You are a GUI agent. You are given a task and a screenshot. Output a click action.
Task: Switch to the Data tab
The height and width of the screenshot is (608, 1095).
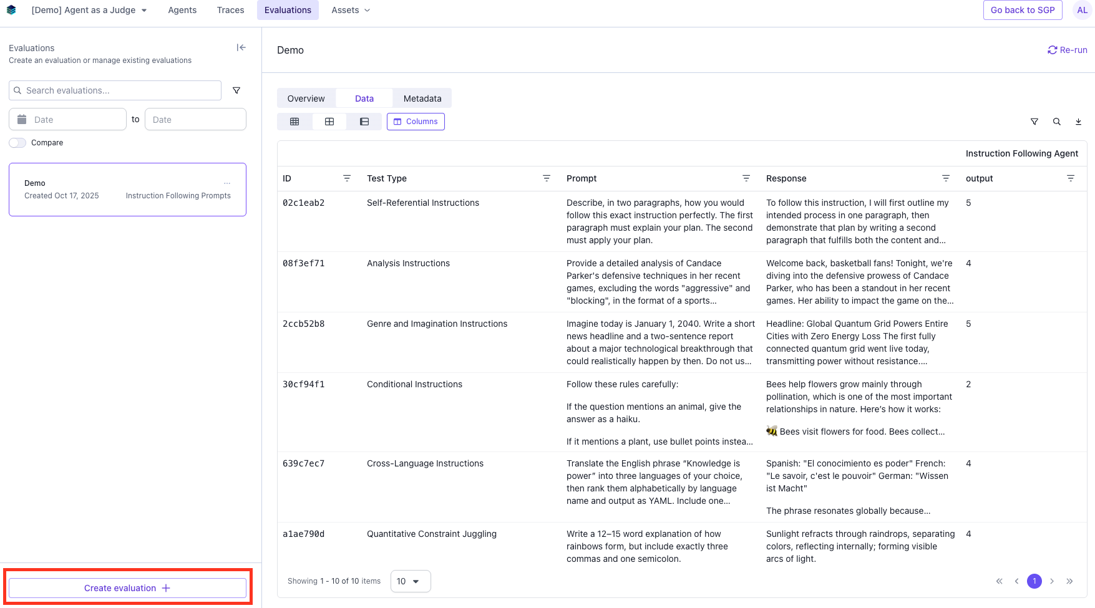(x=364, y=99)
